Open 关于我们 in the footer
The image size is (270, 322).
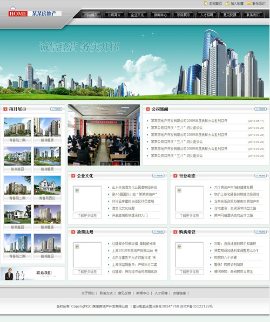(88, 293)
